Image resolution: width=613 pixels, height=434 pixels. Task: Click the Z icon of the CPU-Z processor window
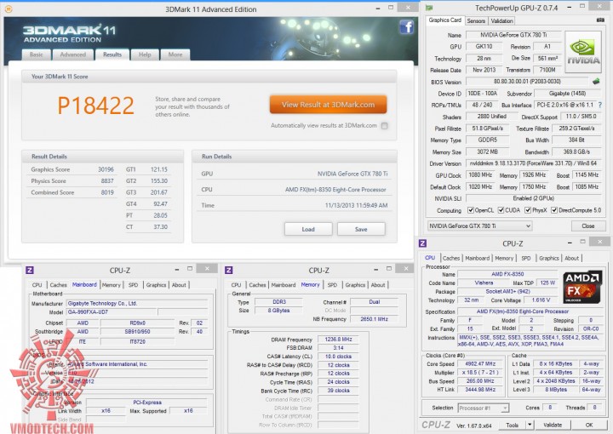pos(422,243)
